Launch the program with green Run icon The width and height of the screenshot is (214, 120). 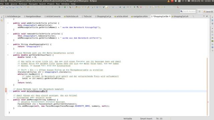(65, 7)
